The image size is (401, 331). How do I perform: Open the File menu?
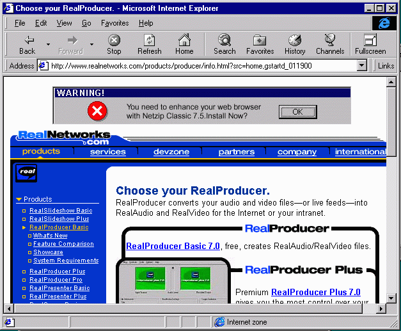pyautogui.click(x=20, y=23)
